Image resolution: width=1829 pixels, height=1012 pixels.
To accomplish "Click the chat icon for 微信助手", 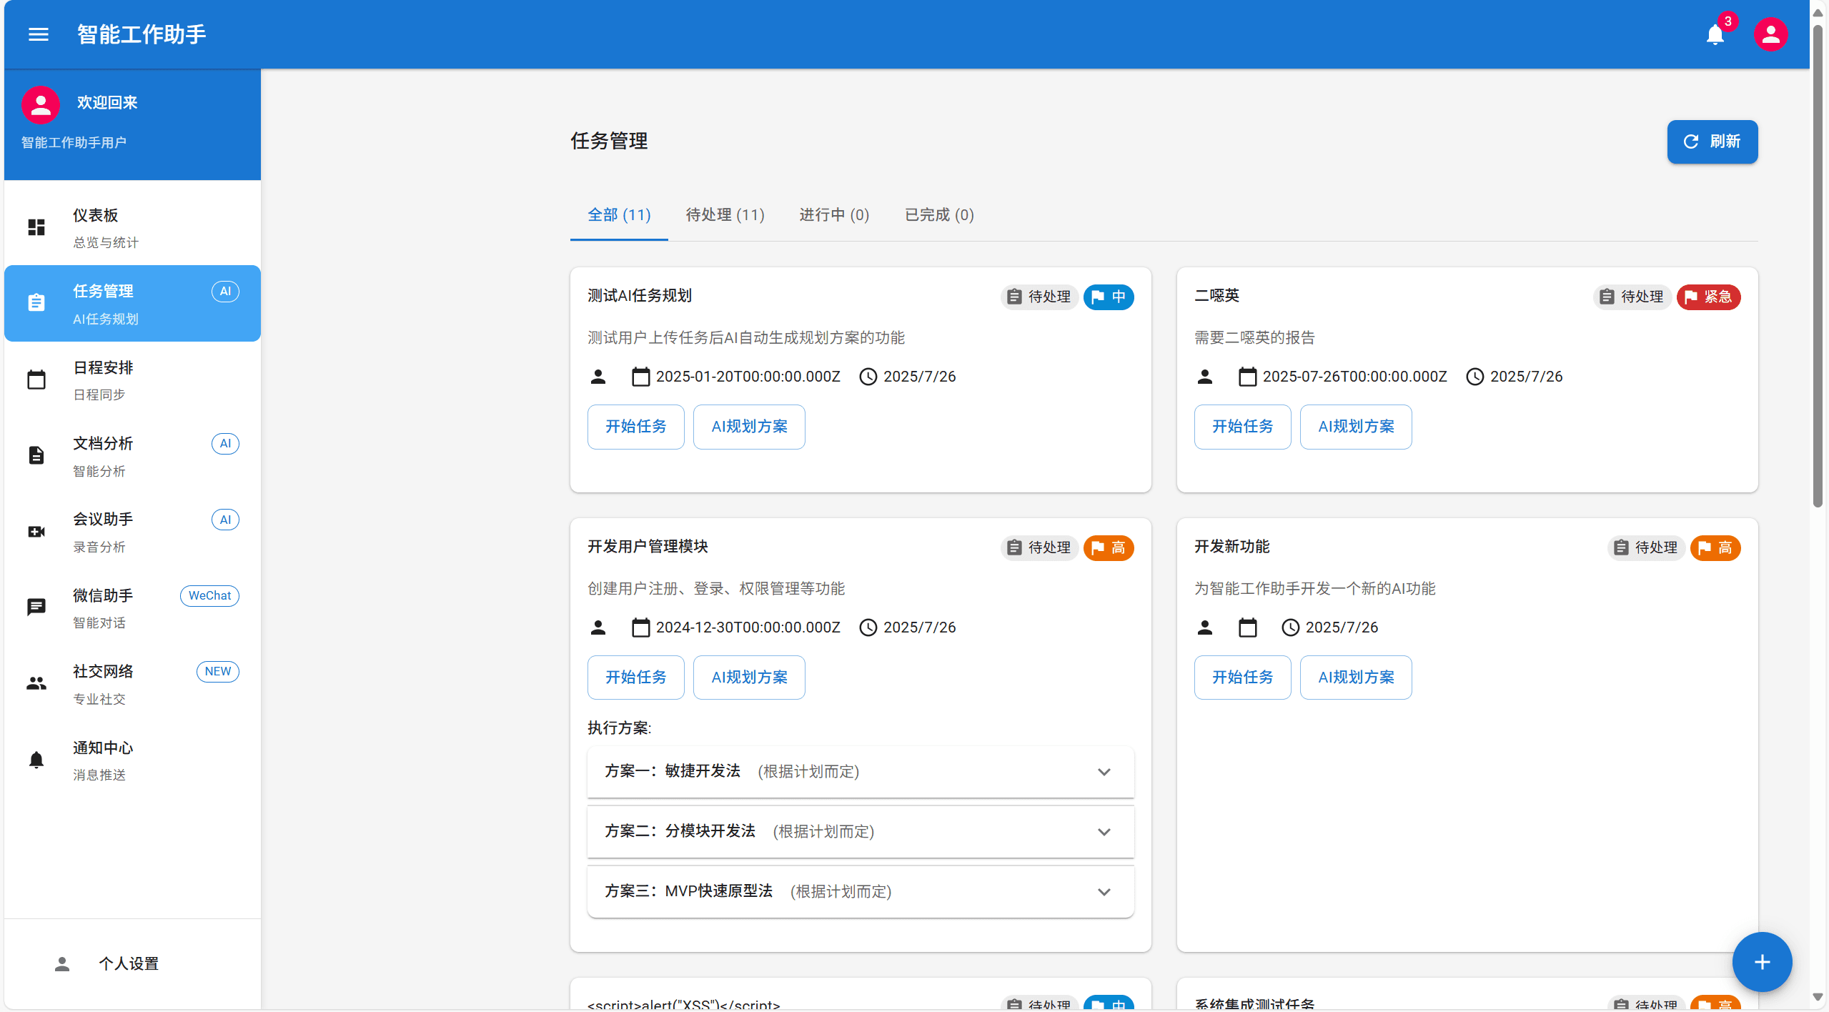I will point(36,607).
